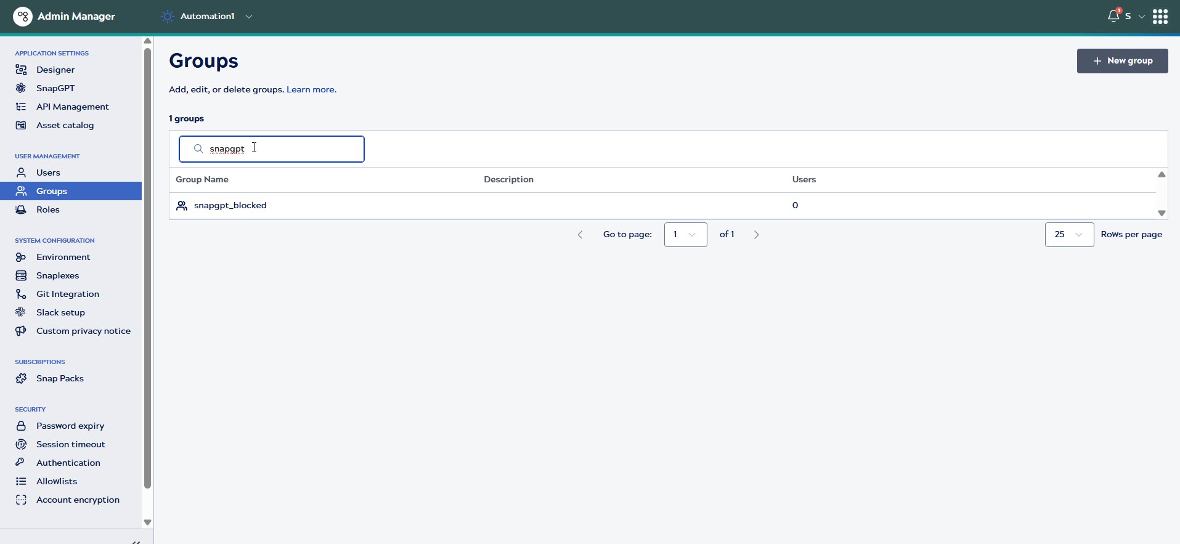Click the SnapGPT sidebar icon
The image size is (1180, 544).
point(21,88)
